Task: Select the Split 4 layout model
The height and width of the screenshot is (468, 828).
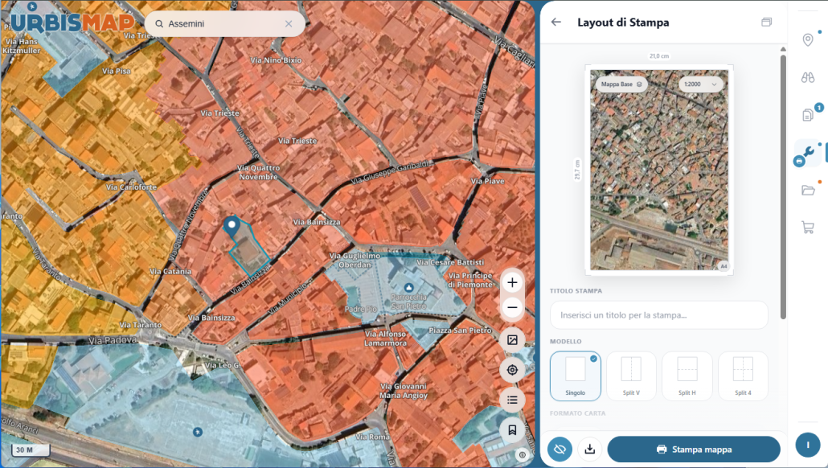Action: (x=743, y=376)
